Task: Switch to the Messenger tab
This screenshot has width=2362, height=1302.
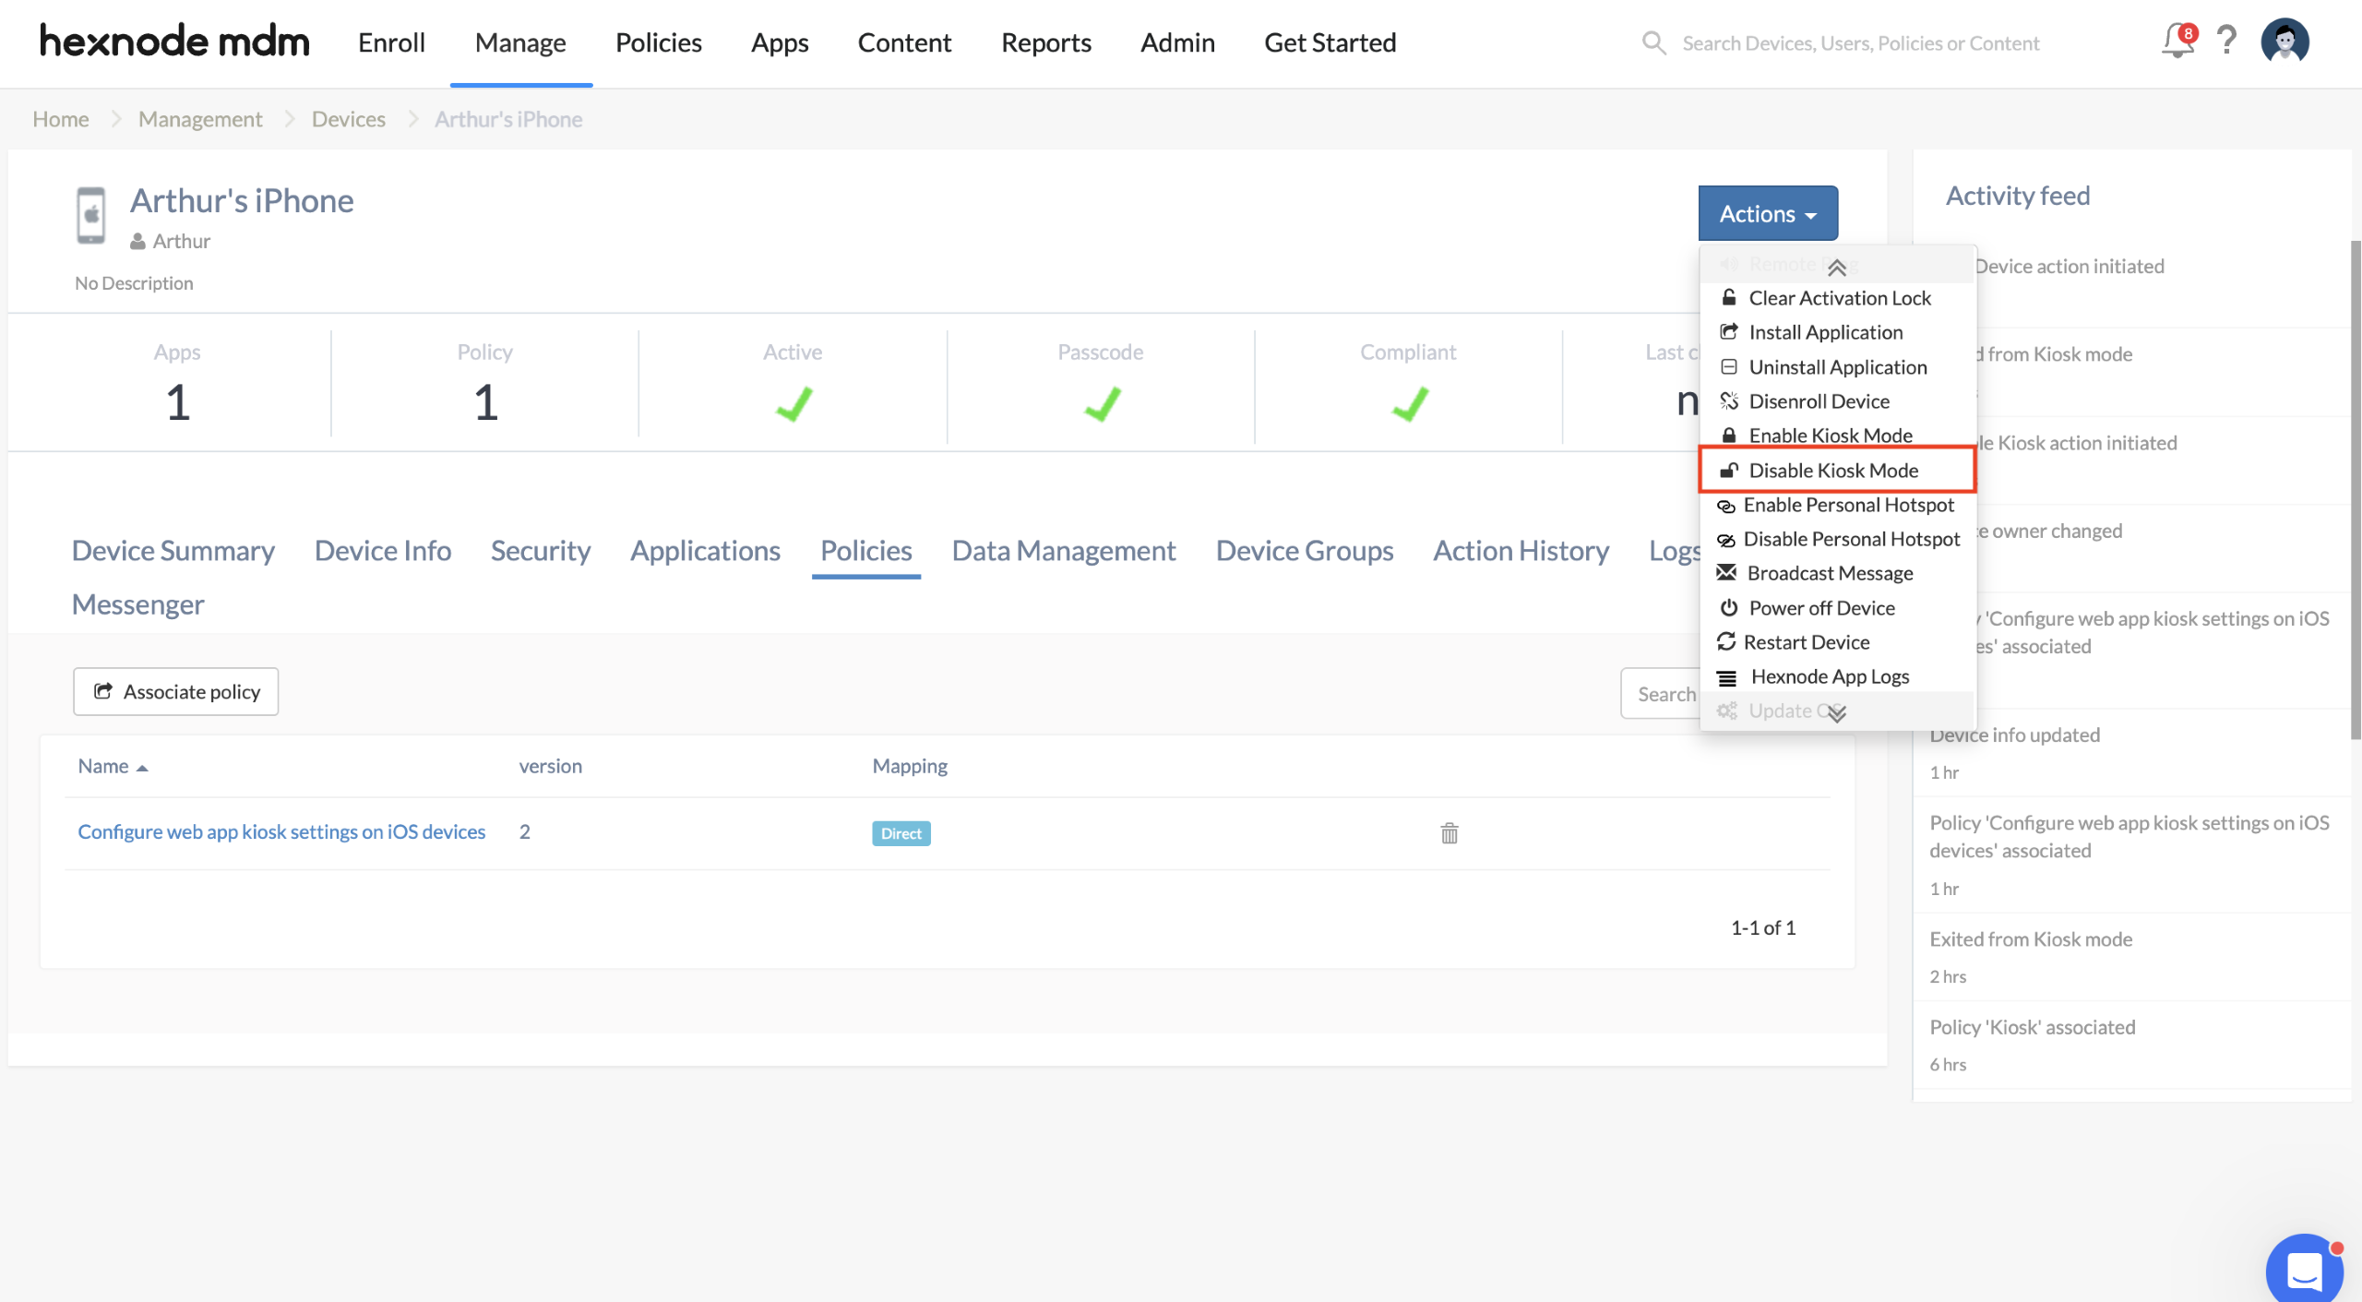Action: click(138, 604)
